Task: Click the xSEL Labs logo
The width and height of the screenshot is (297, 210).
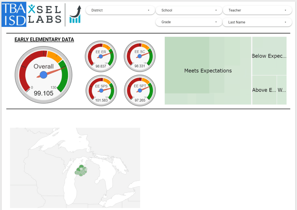Action: tap(45, 14)
